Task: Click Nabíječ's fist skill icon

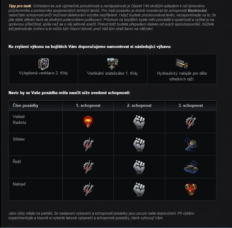Action: [139, 190]
